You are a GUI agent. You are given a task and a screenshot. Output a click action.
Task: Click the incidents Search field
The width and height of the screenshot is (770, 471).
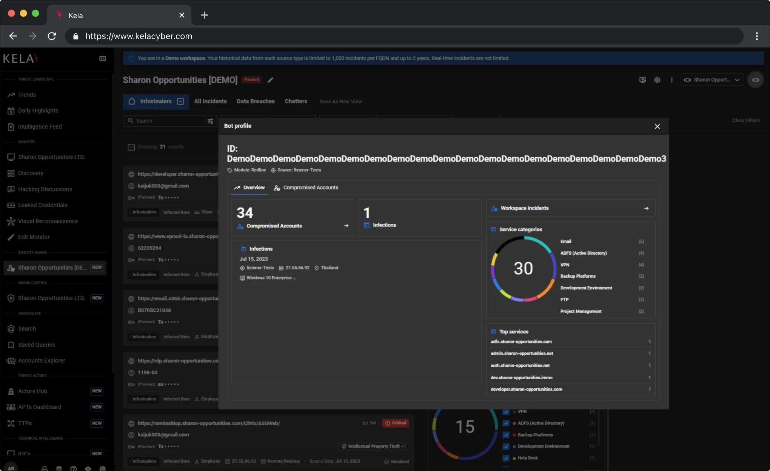[x=163, y=121]
